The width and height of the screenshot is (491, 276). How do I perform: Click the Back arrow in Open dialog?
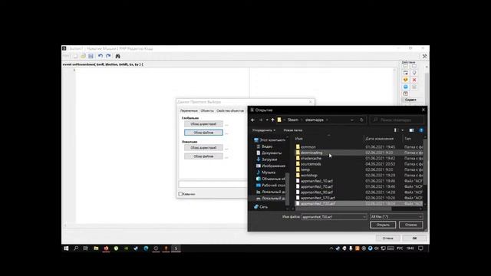[253, 120]
